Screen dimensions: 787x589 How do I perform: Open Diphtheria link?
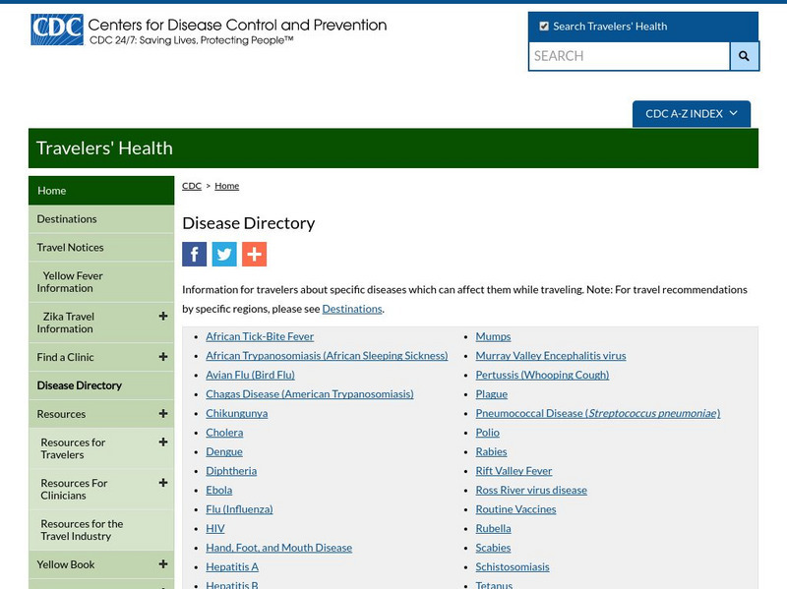[231, 471]
